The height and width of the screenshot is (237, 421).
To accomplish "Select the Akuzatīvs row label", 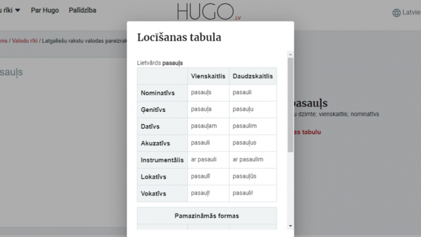I will (x=162, y=143).
